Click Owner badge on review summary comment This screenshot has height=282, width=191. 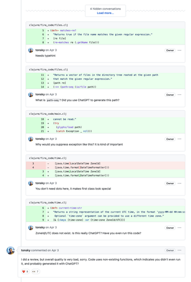(x=170, y=251)
